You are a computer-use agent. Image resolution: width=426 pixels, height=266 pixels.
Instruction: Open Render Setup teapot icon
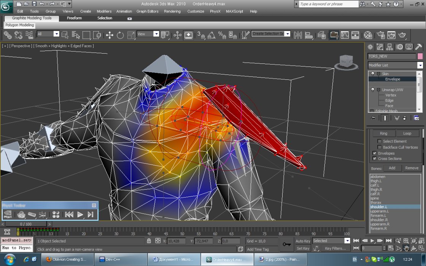click(381, 35)
